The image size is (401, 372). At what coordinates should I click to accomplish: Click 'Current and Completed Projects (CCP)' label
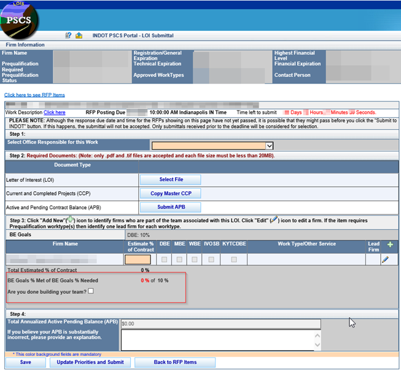[49, 194]
